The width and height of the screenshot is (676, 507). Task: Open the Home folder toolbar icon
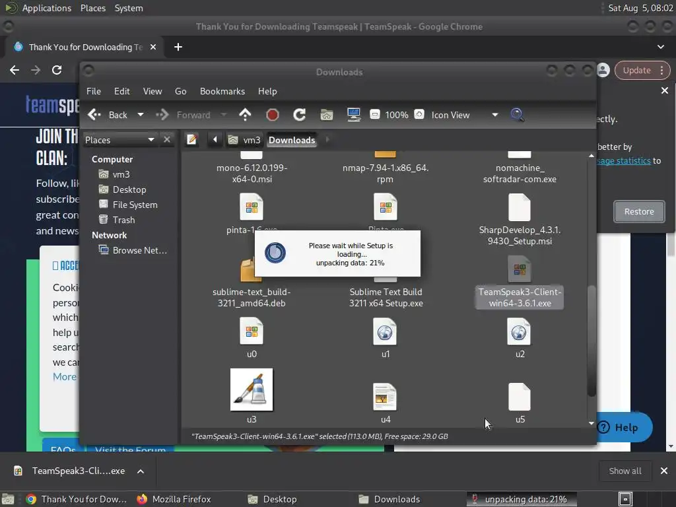[x=326, y=115]
